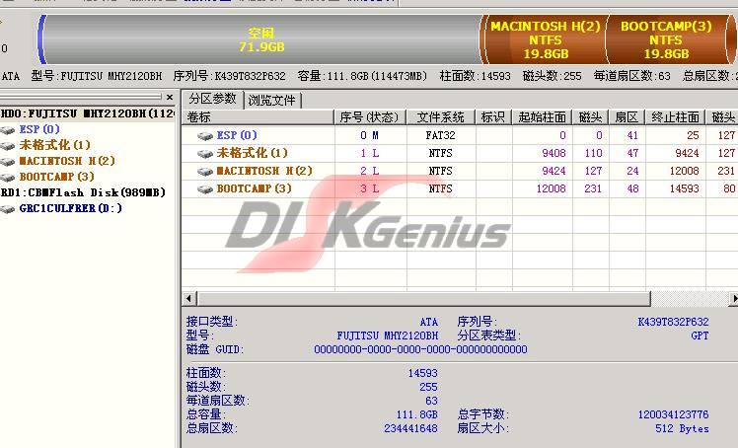Select HD0:FUJITSU MHY2120BH disk node
The height and width of the screenshot is (448, 738).
coord(88,113)
